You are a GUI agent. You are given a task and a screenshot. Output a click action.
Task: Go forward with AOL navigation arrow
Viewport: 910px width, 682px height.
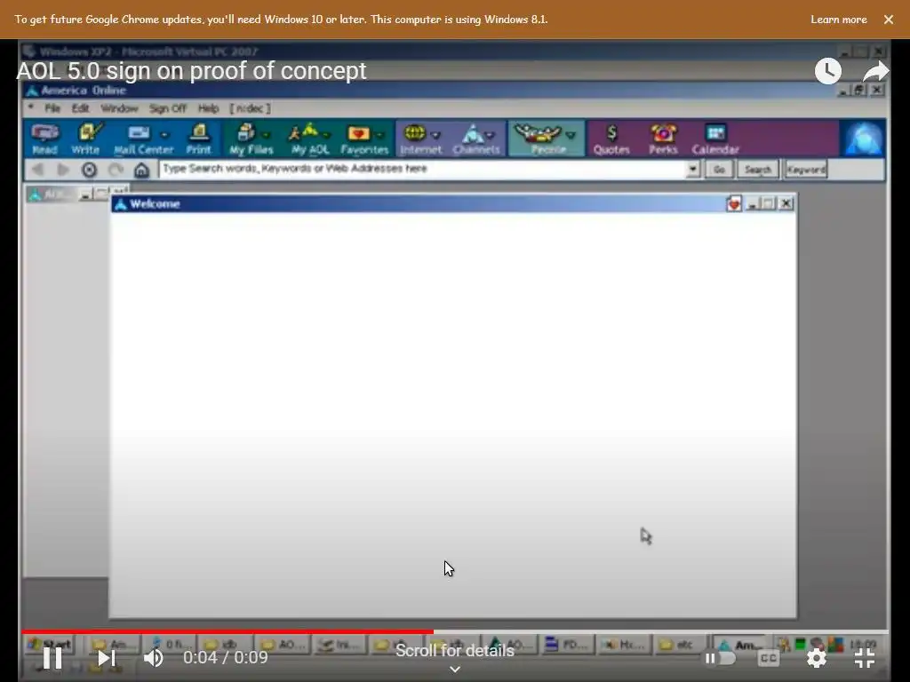pyautogui.click(x=63, y=170)
